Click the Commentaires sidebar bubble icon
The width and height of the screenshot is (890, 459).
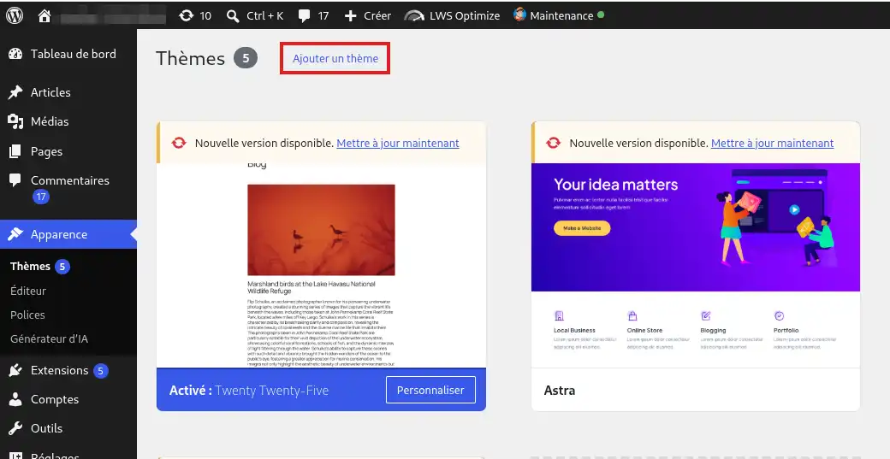point(15,180)
